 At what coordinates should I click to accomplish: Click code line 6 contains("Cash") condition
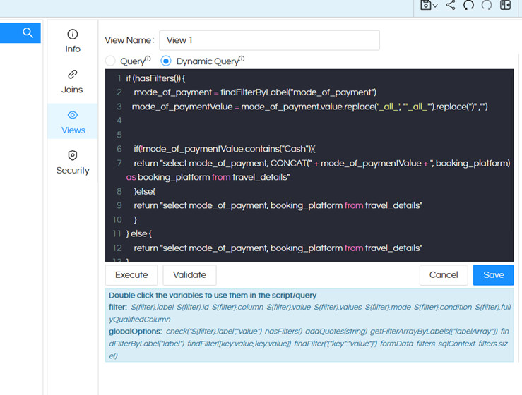225,149
